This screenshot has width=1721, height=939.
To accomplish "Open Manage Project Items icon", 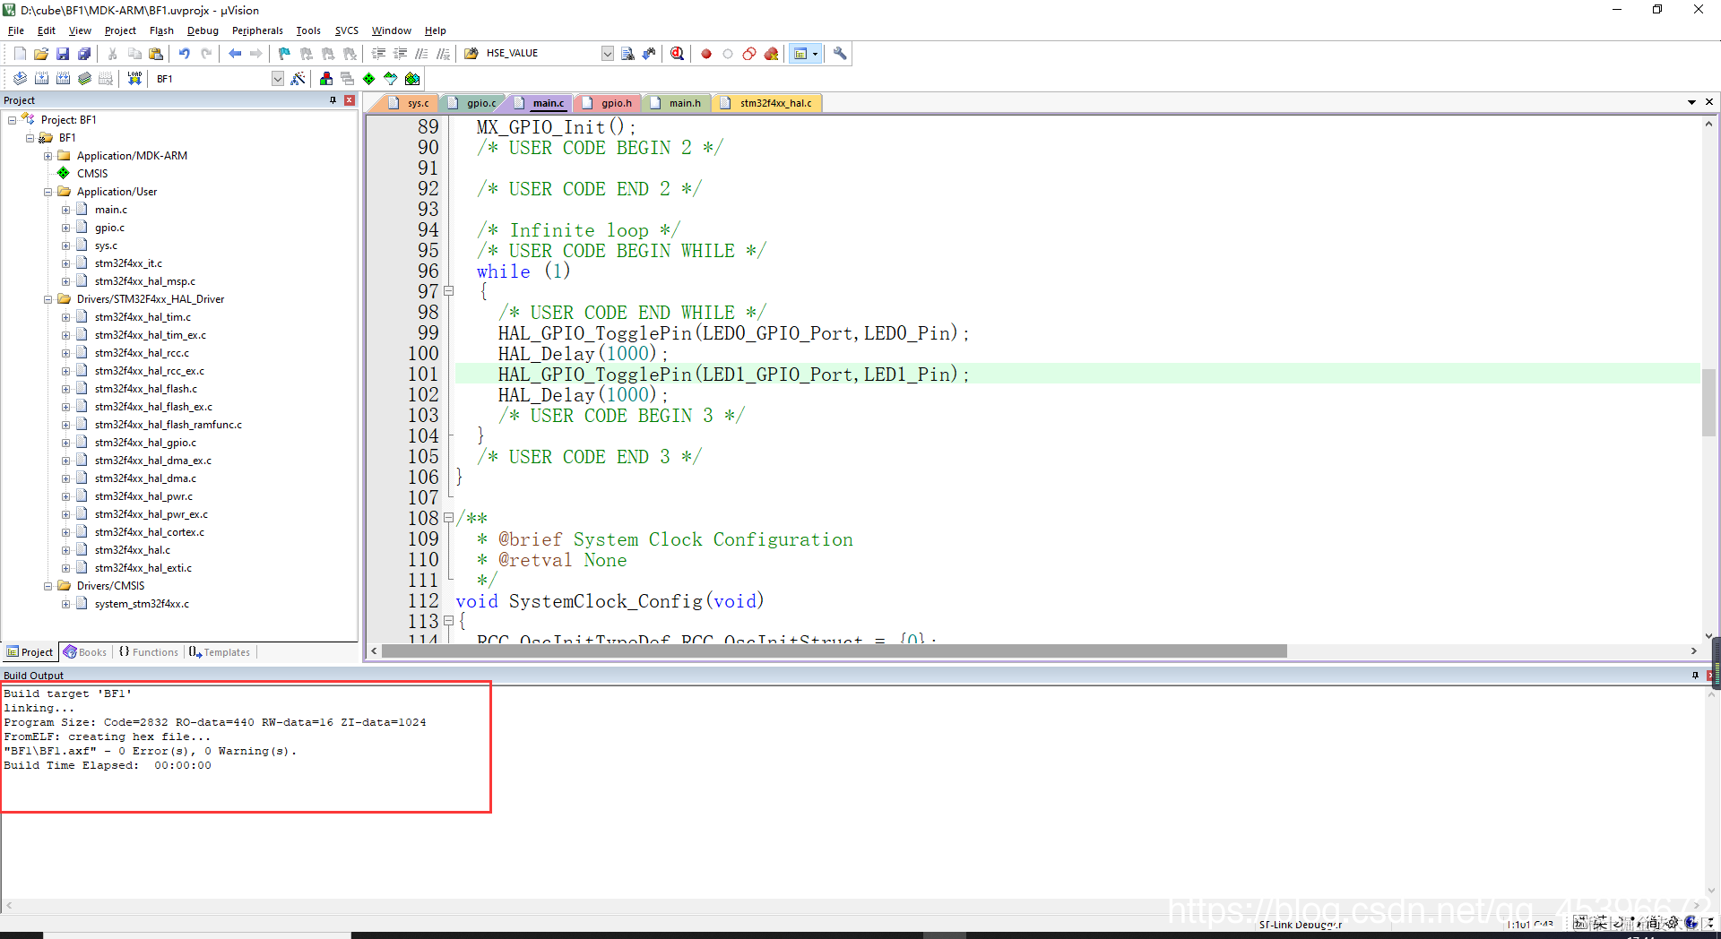I will coord(326,79).
